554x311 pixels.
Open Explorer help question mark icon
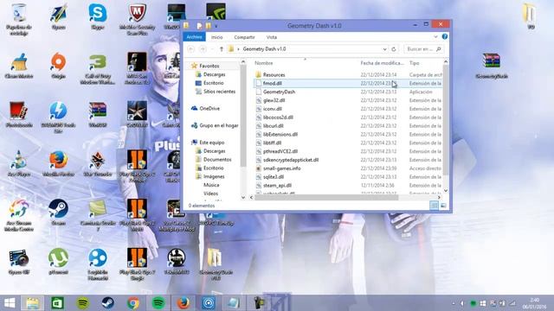444,36
